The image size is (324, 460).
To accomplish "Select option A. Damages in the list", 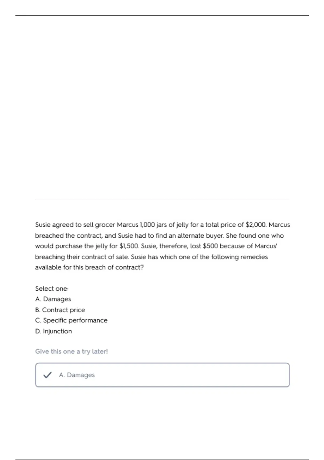I will (x=53, y=299).
